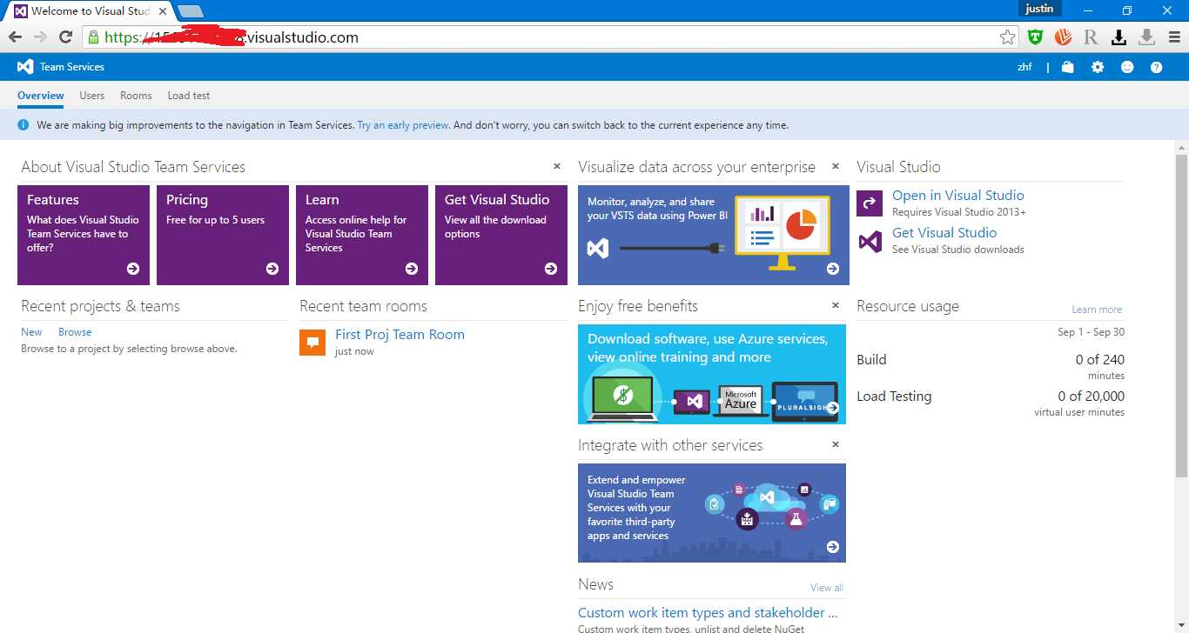Close the Welcome to Visual Studio browser tab
The image size is (1189, 633).
pyautogui.click(x=163, y=11)
